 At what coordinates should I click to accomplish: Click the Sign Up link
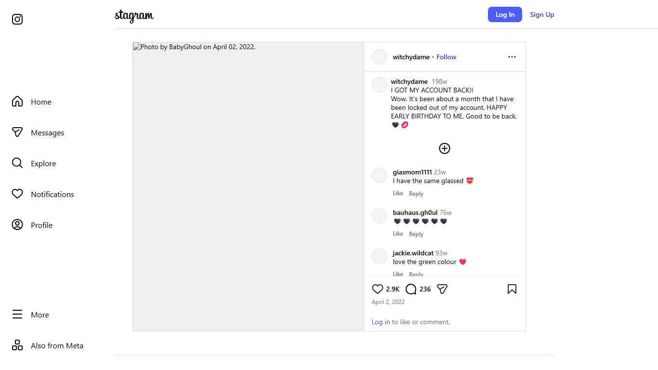[542, 14]
